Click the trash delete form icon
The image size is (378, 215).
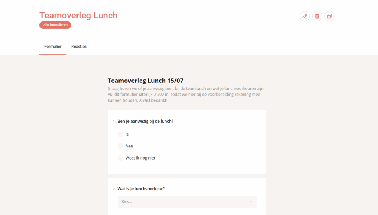pyautogui.click(x=317, y=16)
